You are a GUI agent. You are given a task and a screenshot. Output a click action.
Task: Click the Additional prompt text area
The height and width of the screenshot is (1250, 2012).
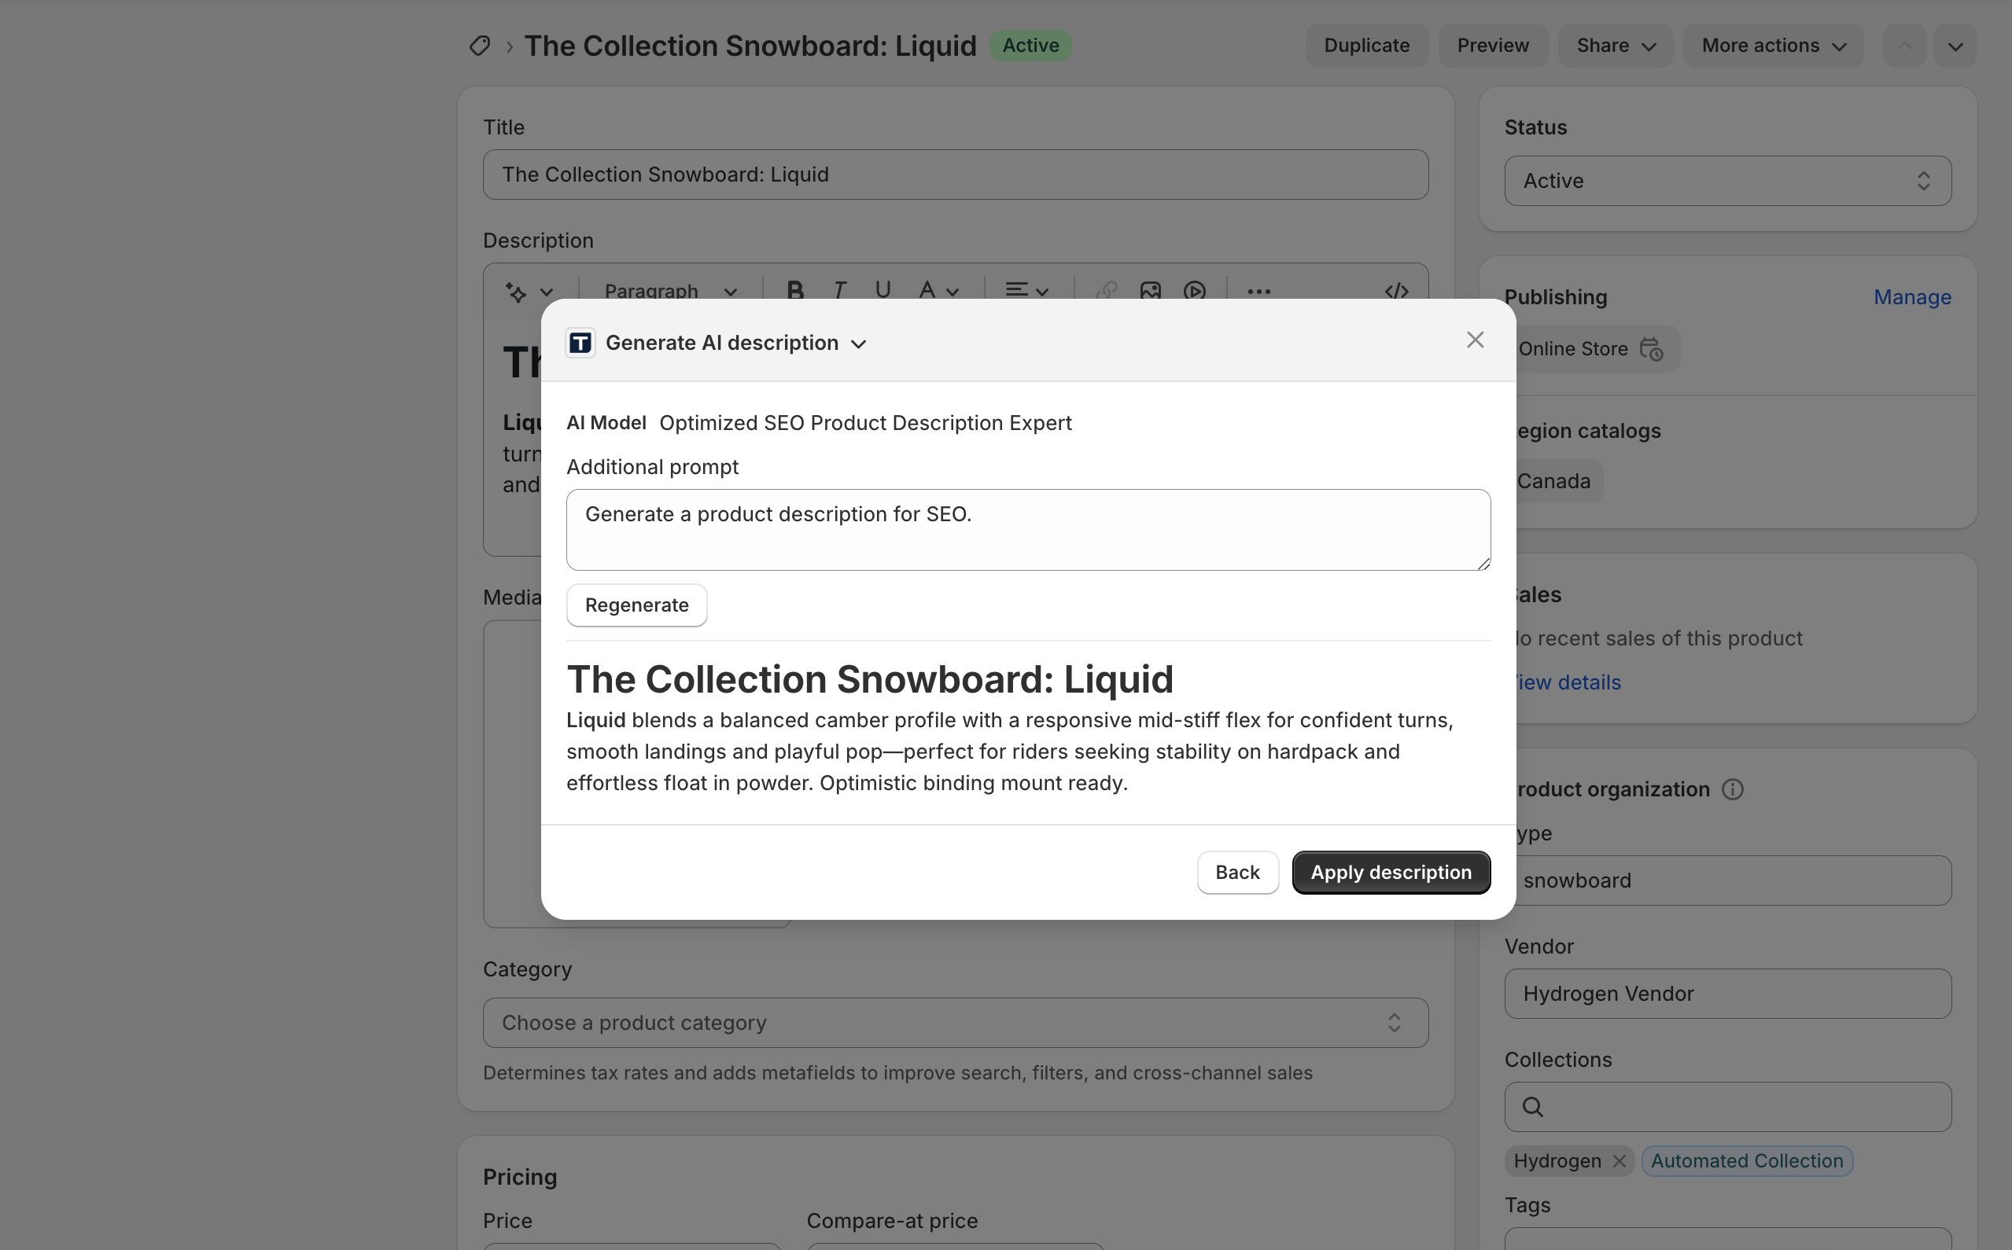1028,530
